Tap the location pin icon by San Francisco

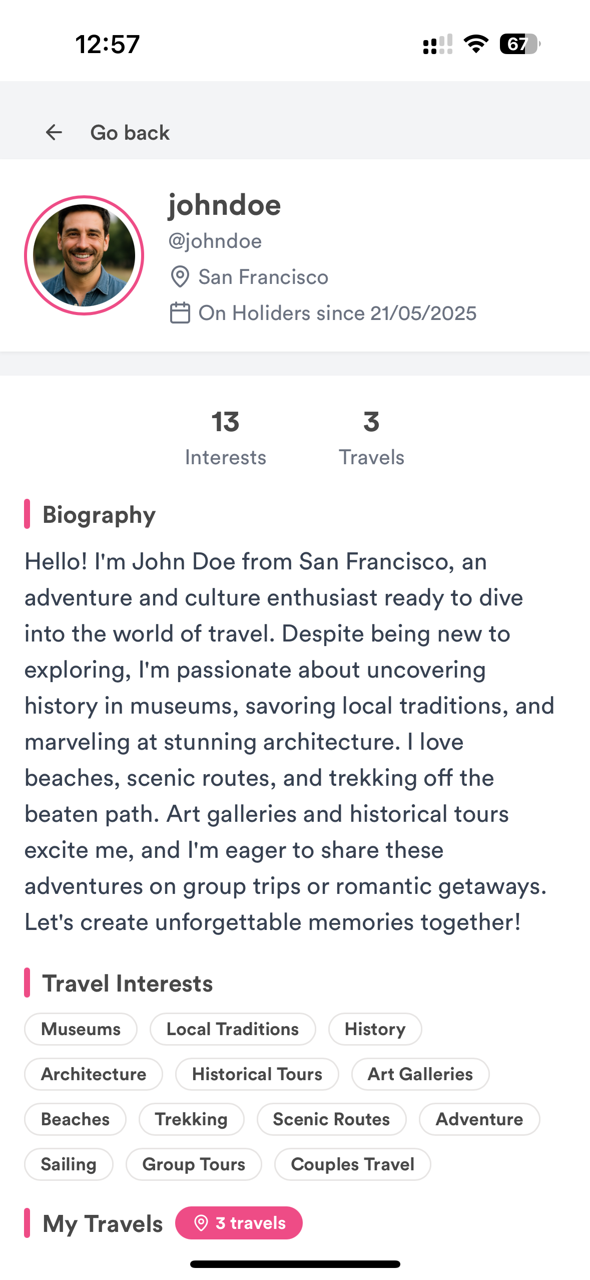pyautogui.click(x=180, y=277)
